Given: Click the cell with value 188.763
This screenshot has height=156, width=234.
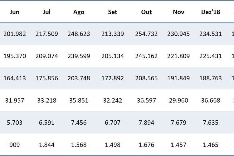Looking at the screenshot, I should coord(211,78).
